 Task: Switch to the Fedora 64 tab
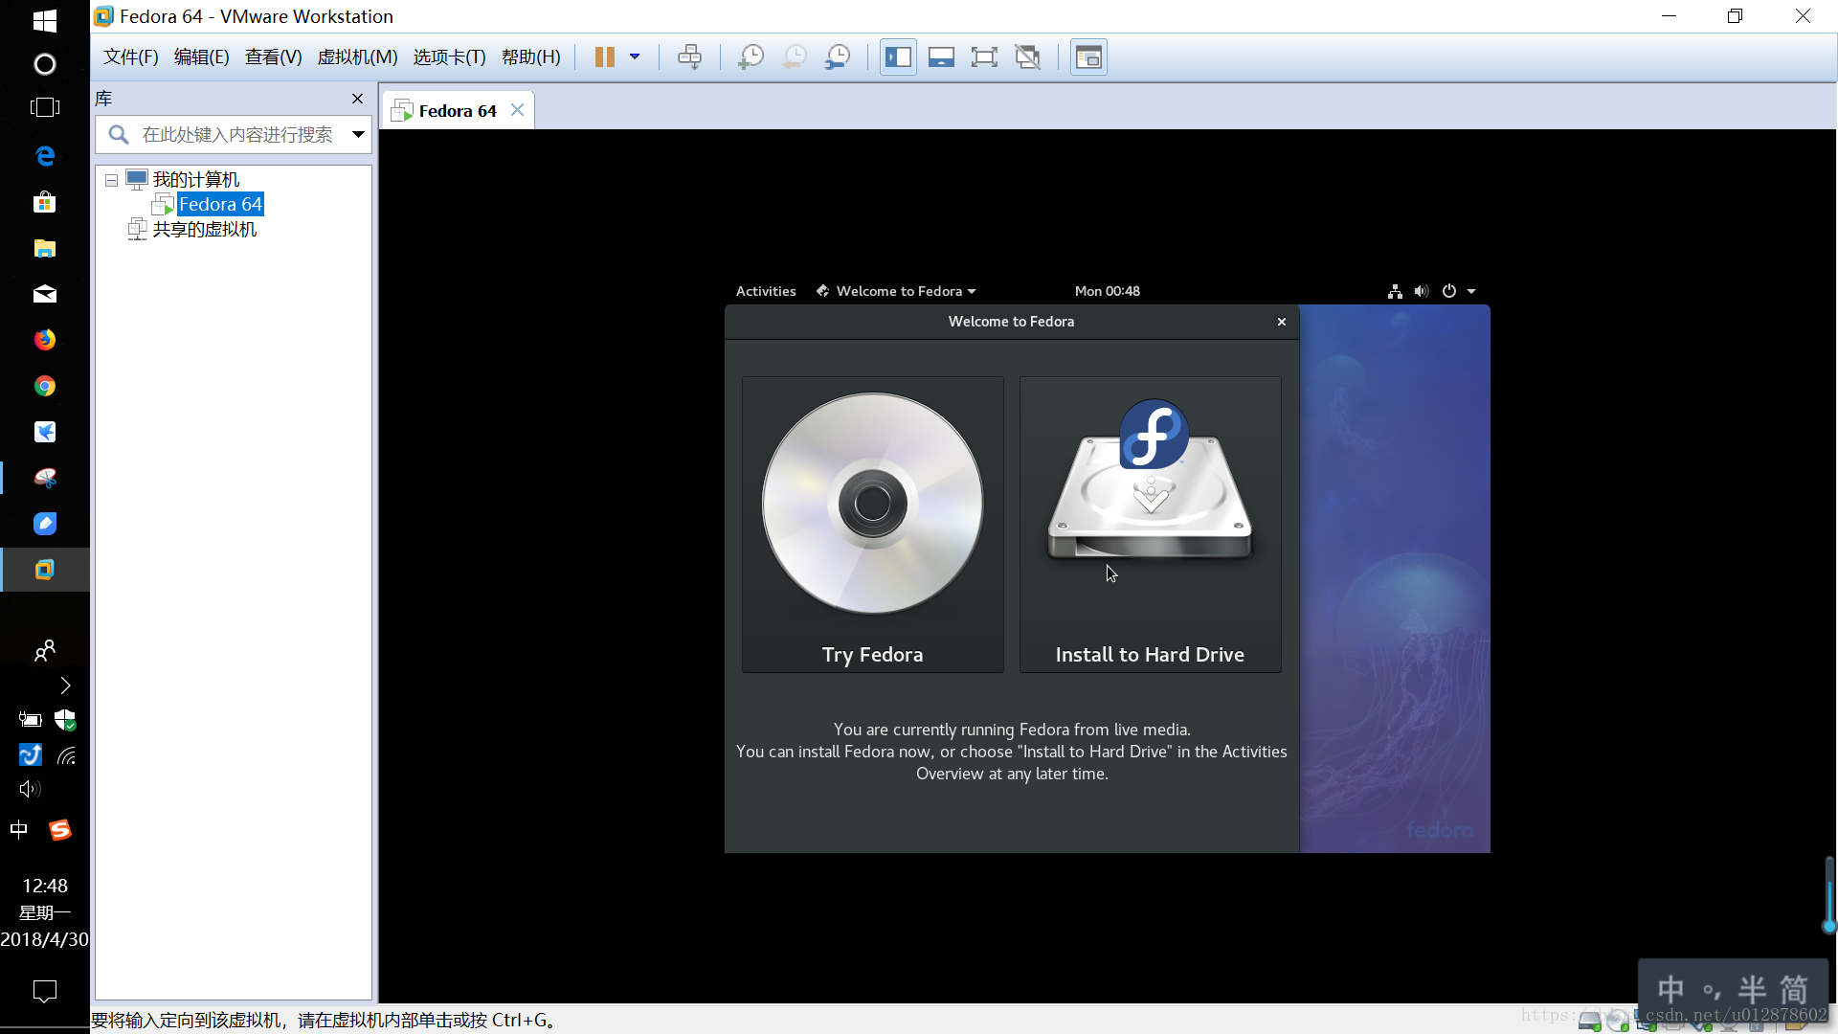point(458,111)
